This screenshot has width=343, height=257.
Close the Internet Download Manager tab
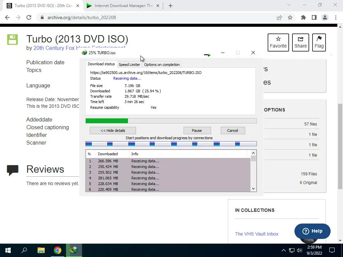158,6
